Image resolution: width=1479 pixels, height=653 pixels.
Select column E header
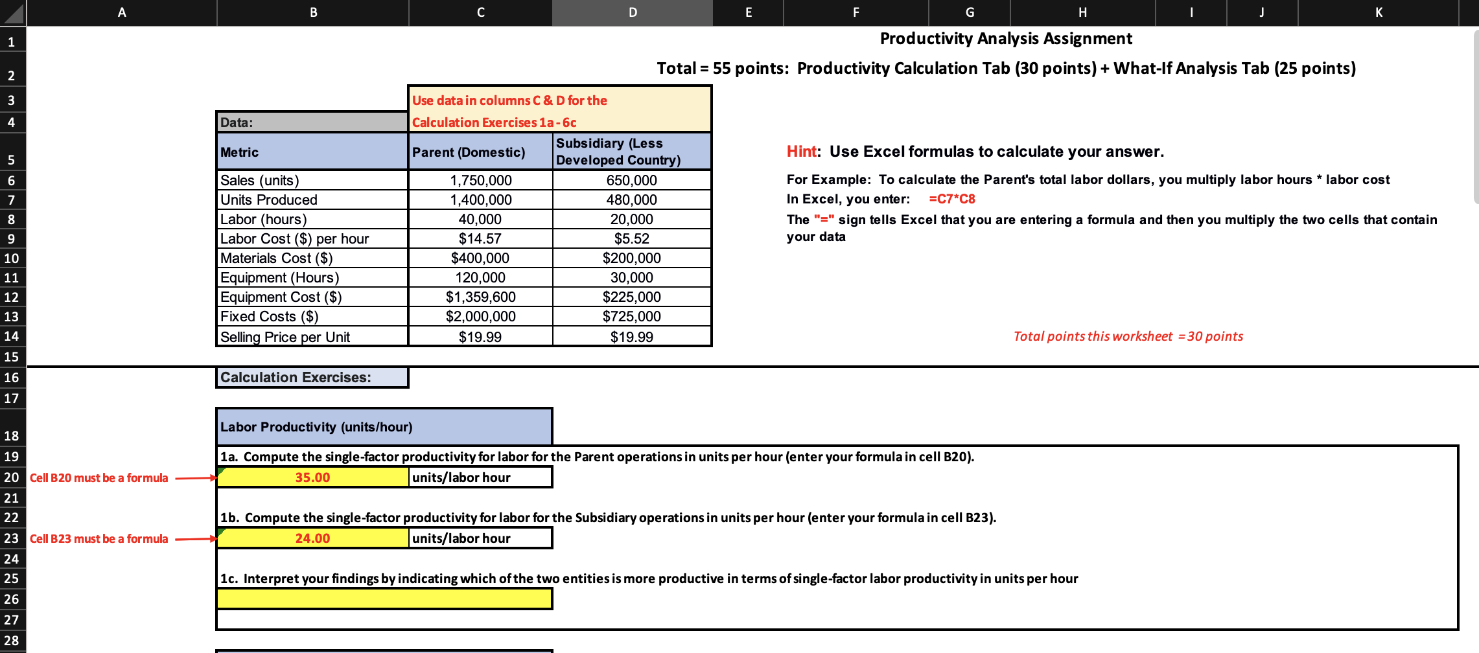point(749,12)
